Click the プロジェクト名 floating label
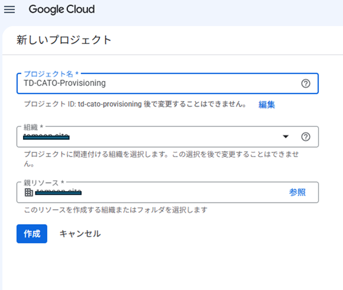 (x=51, y=74)
